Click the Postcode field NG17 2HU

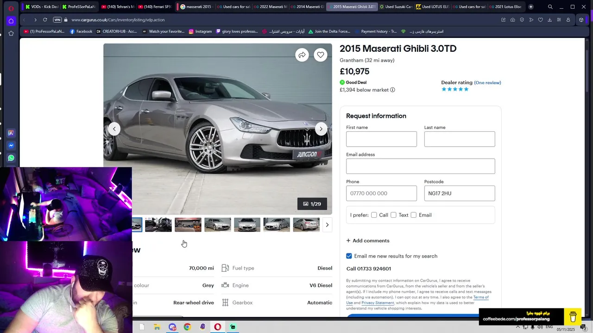(460, 193)
